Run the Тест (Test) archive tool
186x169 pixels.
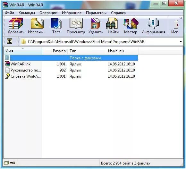click(56, 26)
